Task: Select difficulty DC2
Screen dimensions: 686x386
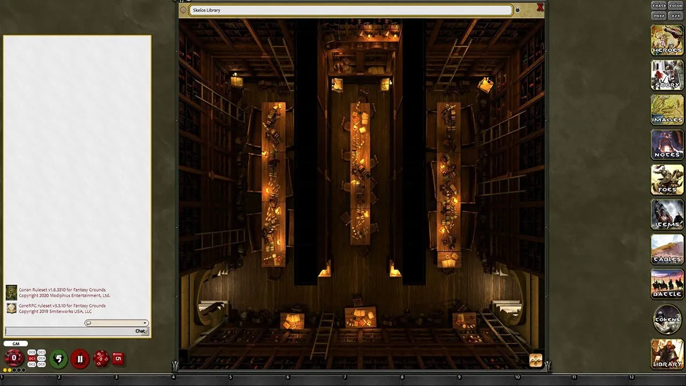Action: pyautogui.click(x=32, y=365)
